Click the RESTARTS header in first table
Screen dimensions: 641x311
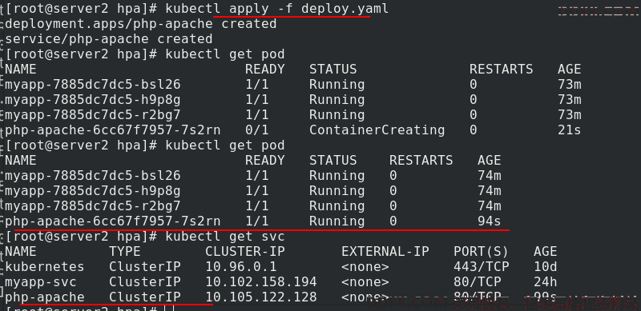502,70
